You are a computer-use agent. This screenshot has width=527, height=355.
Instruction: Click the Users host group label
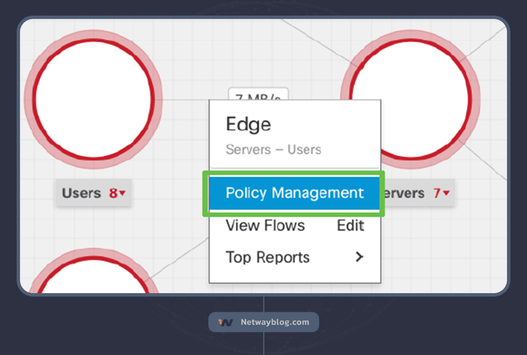coord(81,193)
